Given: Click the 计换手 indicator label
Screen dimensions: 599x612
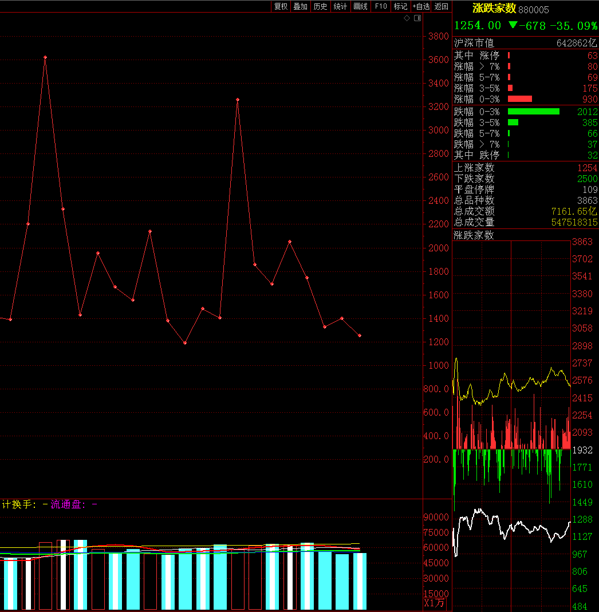Looking at the screenshot, I should pyautogui.click(x=19, y=504).
